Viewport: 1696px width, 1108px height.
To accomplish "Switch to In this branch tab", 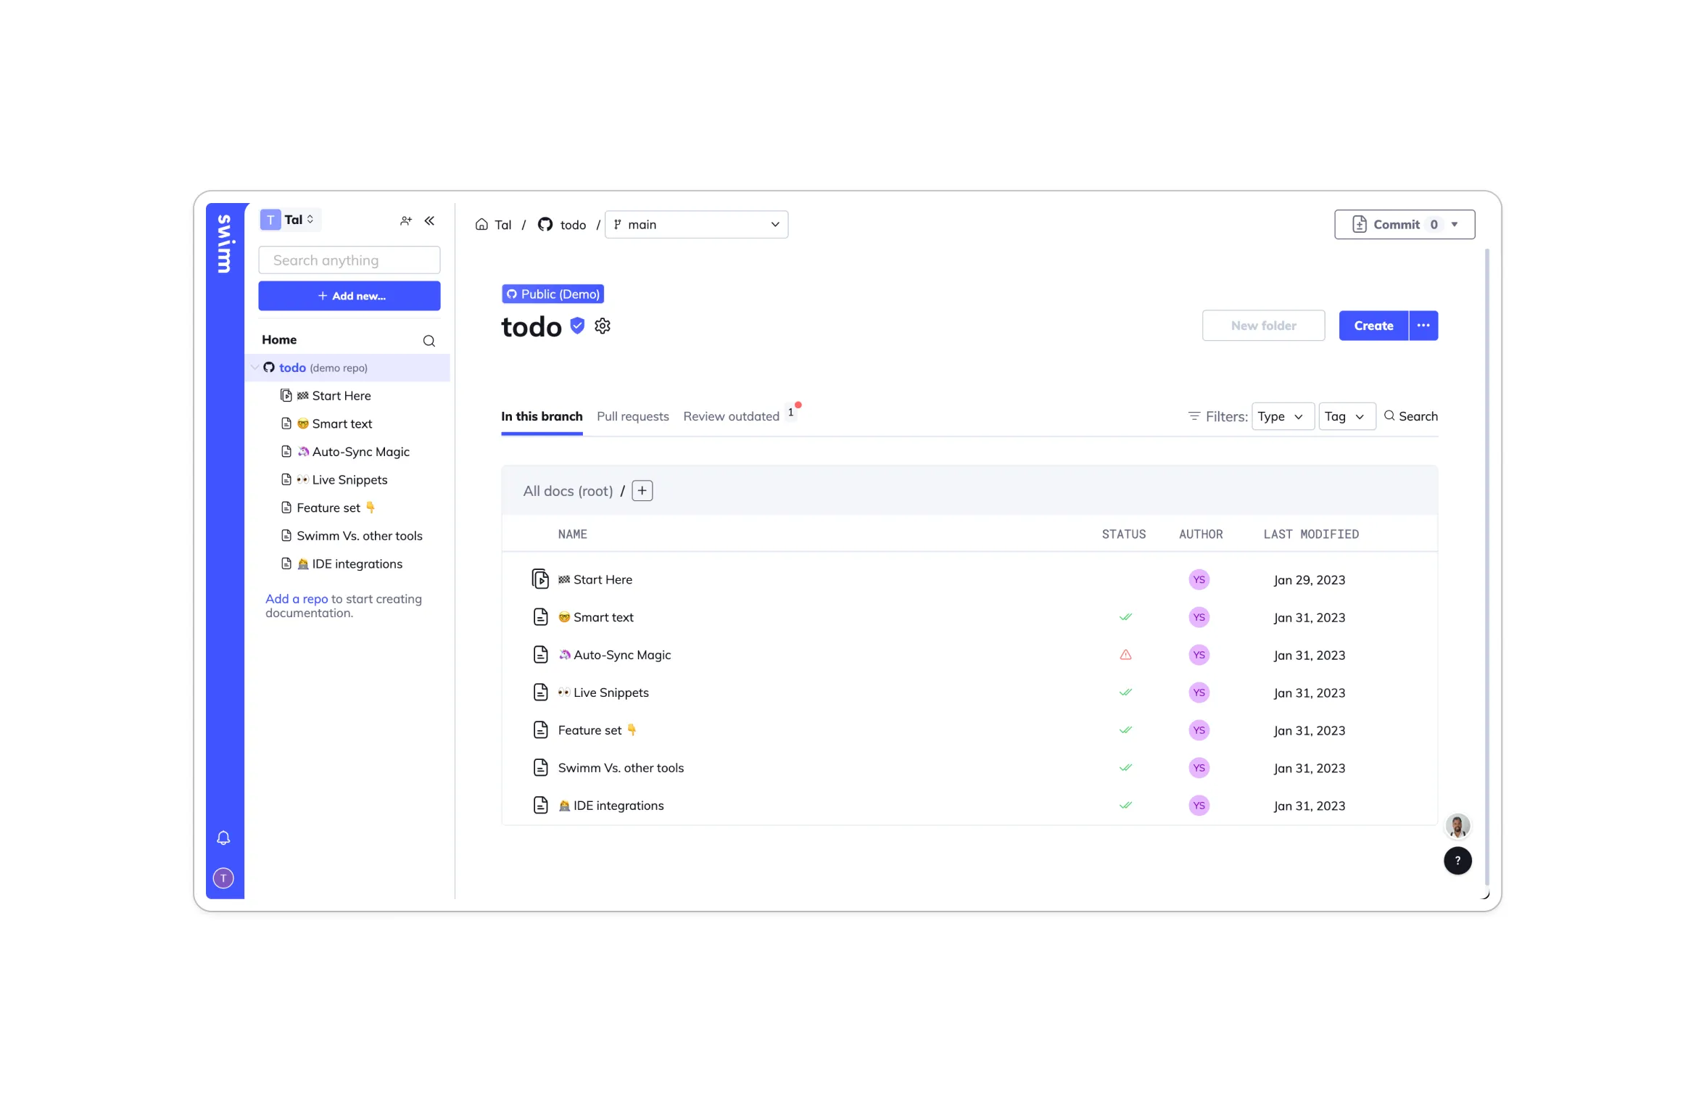I will [542, 416].
